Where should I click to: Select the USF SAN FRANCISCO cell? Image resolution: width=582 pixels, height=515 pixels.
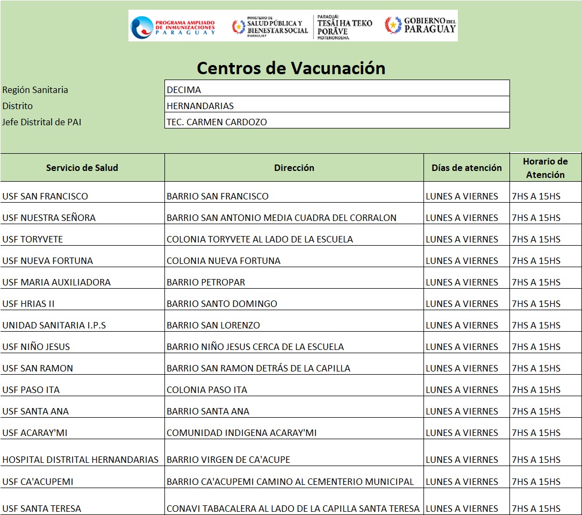coord(45,196)
